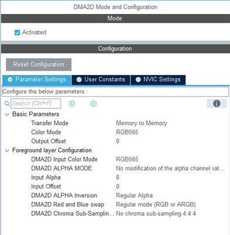Viewport: 230px width, 235px height.
Task: Open DMA2D ALPHA Inversion Regular Alpha value
Action: pos(134,196)
